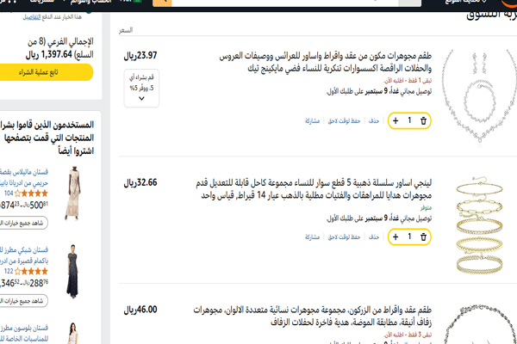517x344 pixels.
Task: Click 'حفظ لوقت لاحق' for the bridal jewelry set
Action: [344, 120]
